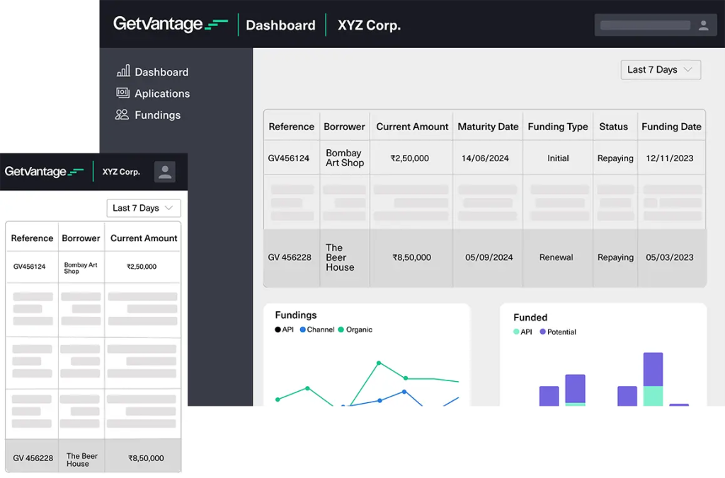The height and width of the screenshot is (478, 725).
Task: Toggle Channel legend dot in Fundings chart
Action: [303, 330]
